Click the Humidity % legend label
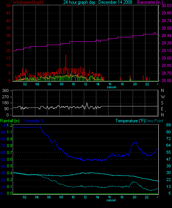 coord(34,121)
